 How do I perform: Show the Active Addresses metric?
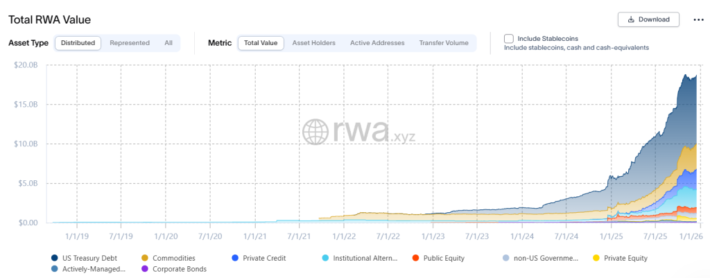[377, 43]
